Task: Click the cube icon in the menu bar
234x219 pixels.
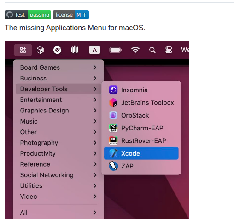Action: click(40, 50)
